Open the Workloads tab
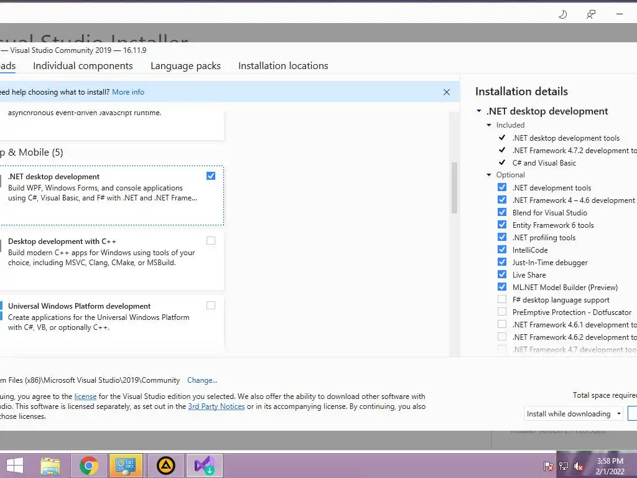The width and height of the screenshot is (637, 478). click(7, 66)
